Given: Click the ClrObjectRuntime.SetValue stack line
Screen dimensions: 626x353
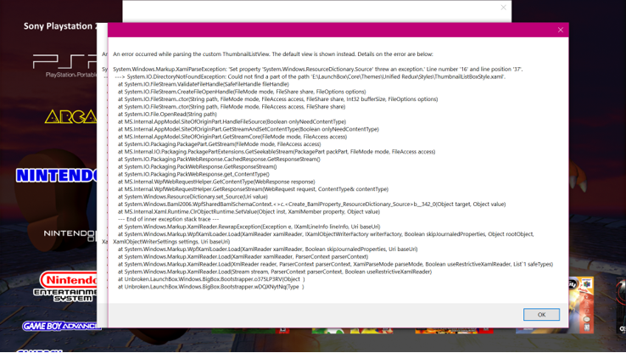Looking at the screenshot, I should tap(249, 211).
